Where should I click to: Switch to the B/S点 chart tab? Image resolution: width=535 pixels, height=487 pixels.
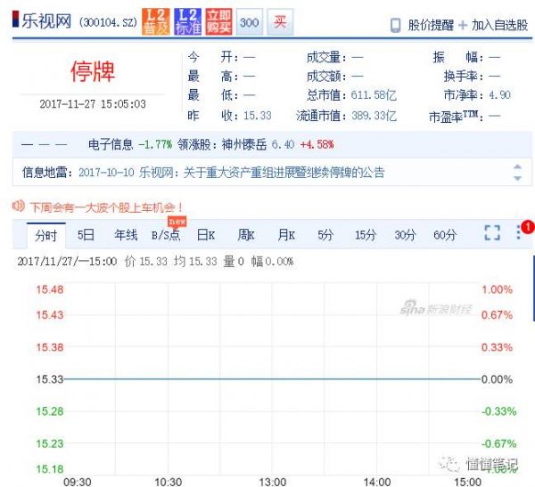pos(166,235)
